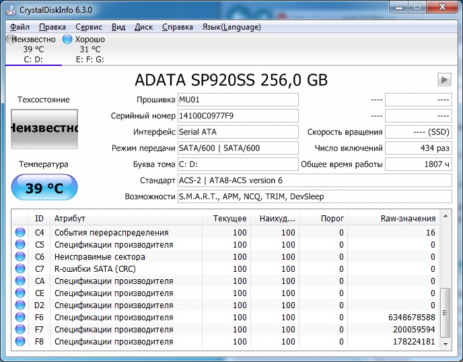
Task: Click the raw value 178224181
Action: [x=414, y=342]
